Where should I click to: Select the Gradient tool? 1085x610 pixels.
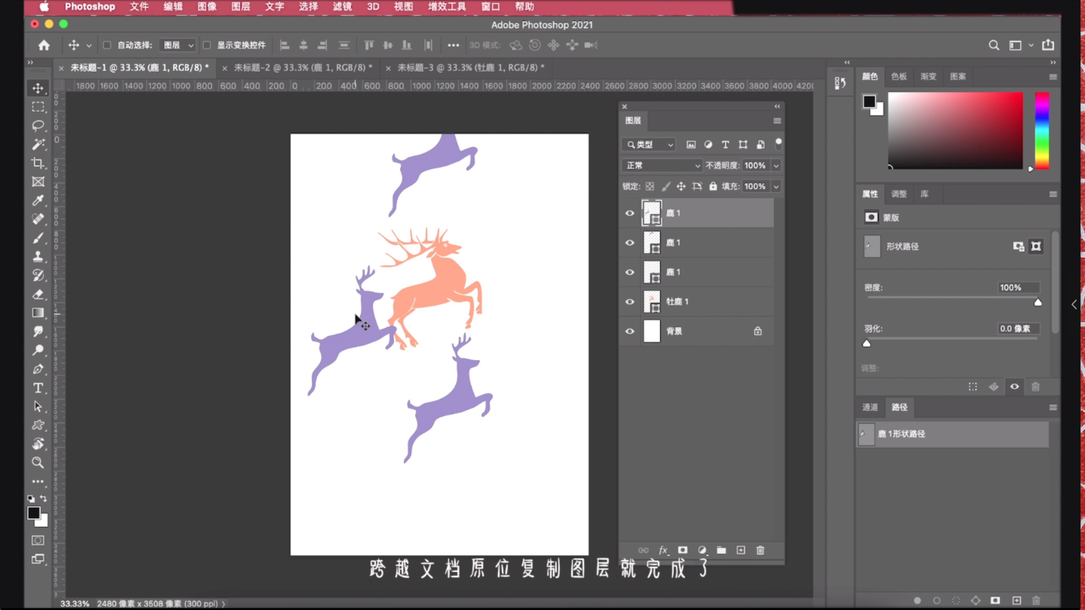click(x=38, y=313)
